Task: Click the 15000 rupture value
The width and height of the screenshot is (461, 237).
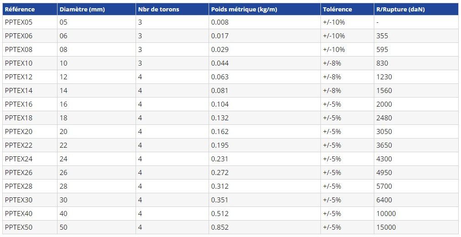Action: pos(386,227)
